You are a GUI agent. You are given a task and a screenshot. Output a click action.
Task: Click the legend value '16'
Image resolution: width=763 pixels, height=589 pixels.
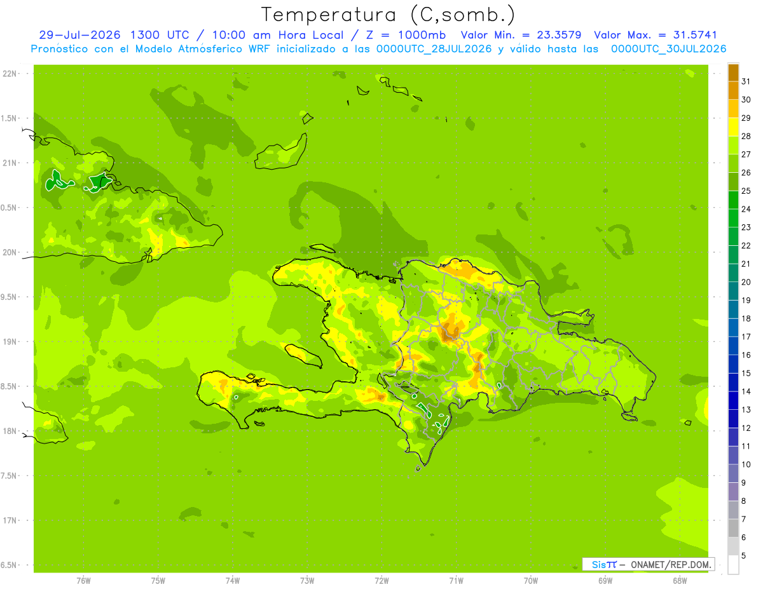pos(746,355)
